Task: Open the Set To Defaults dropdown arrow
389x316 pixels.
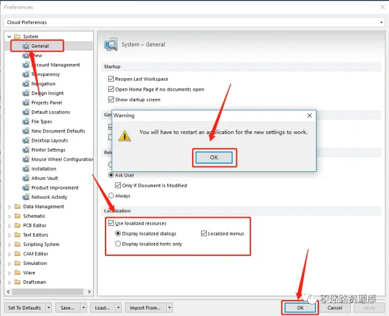Action: (48, 308)
